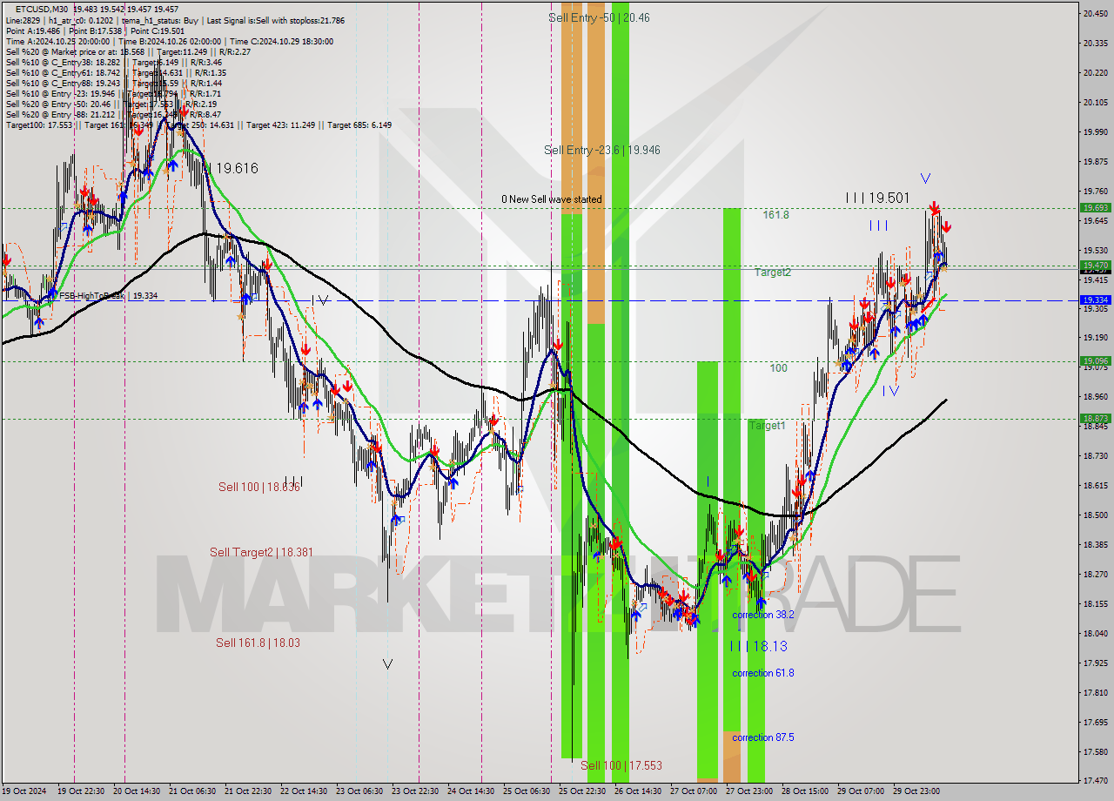
Task: Click the 19.990 price axis value
Action: (1095, 131)
